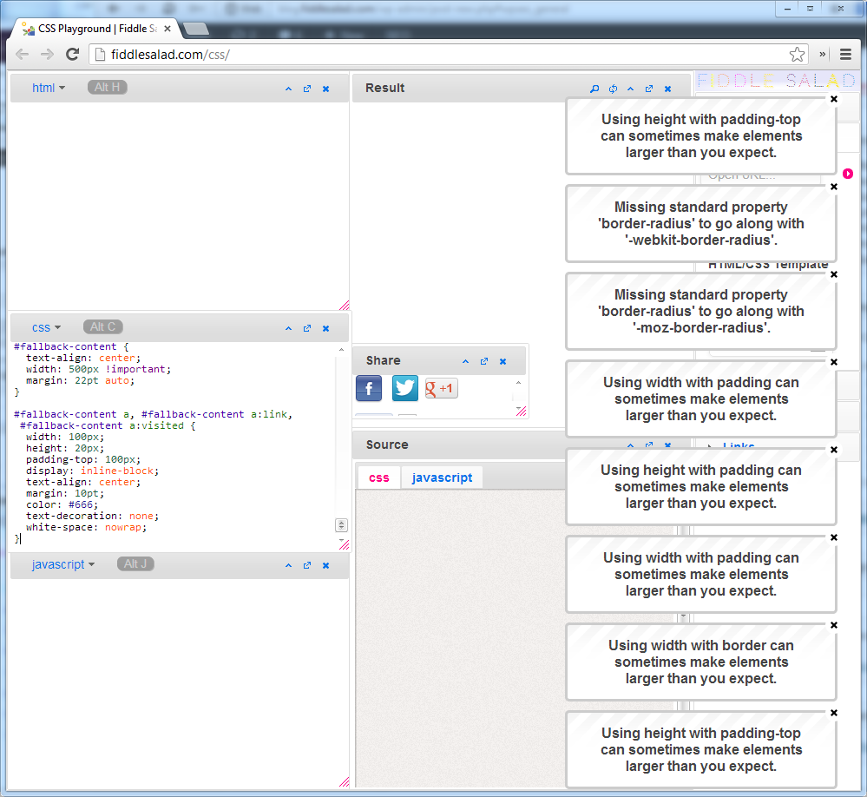Screen dimensions: 867x797
Task: Pop out the html editor panel
Action: click(x=307, y=89)
